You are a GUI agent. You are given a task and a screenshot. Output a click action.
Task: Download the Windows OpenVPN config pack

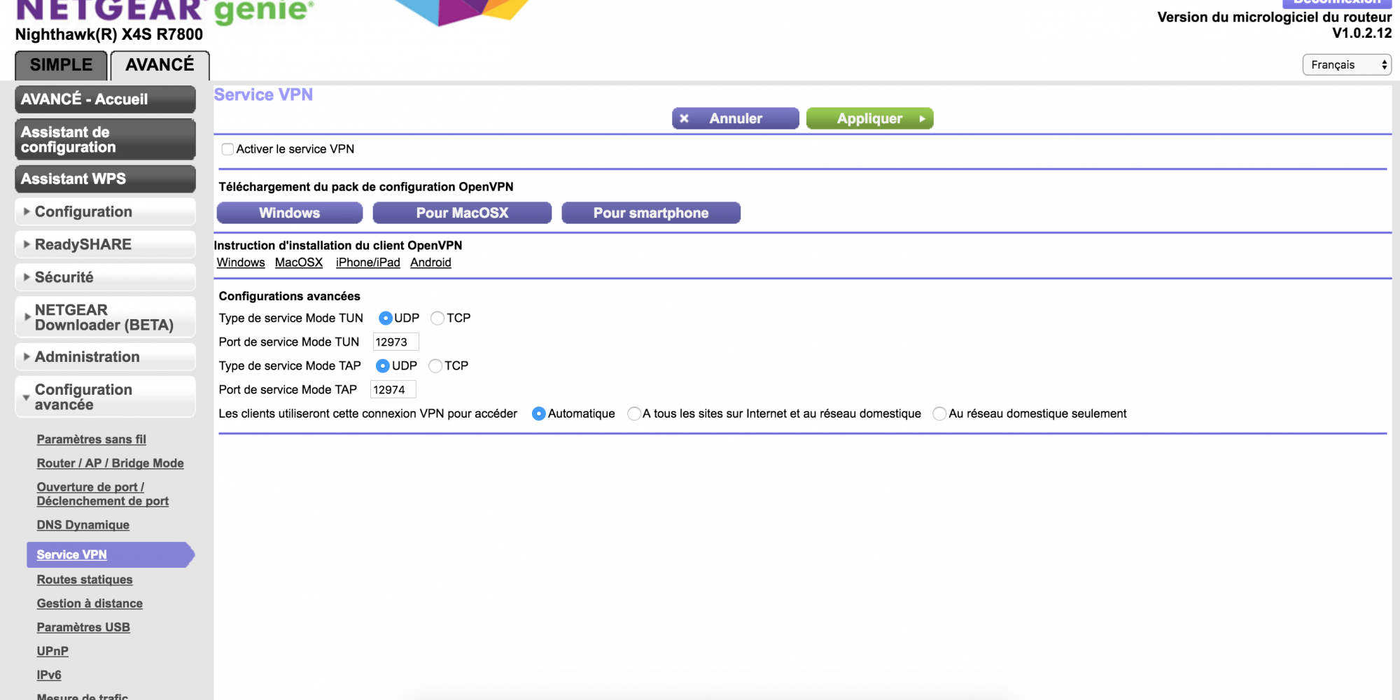click(x=290, y=213)
